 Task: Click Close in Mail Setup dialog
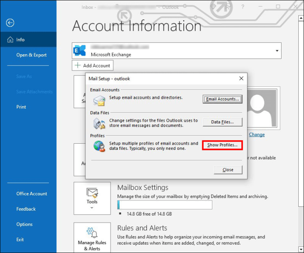point(228,170)
